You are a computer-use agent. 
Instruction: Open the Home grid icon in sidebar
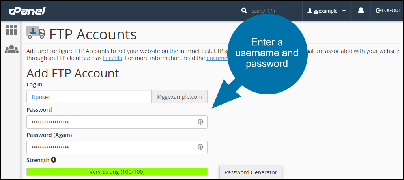point(11,30)
